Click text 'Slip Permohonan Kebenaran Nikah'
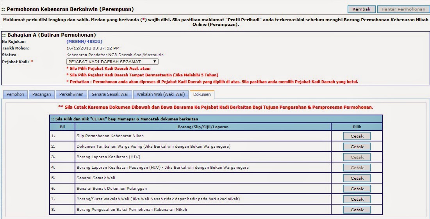 (110, 136)
